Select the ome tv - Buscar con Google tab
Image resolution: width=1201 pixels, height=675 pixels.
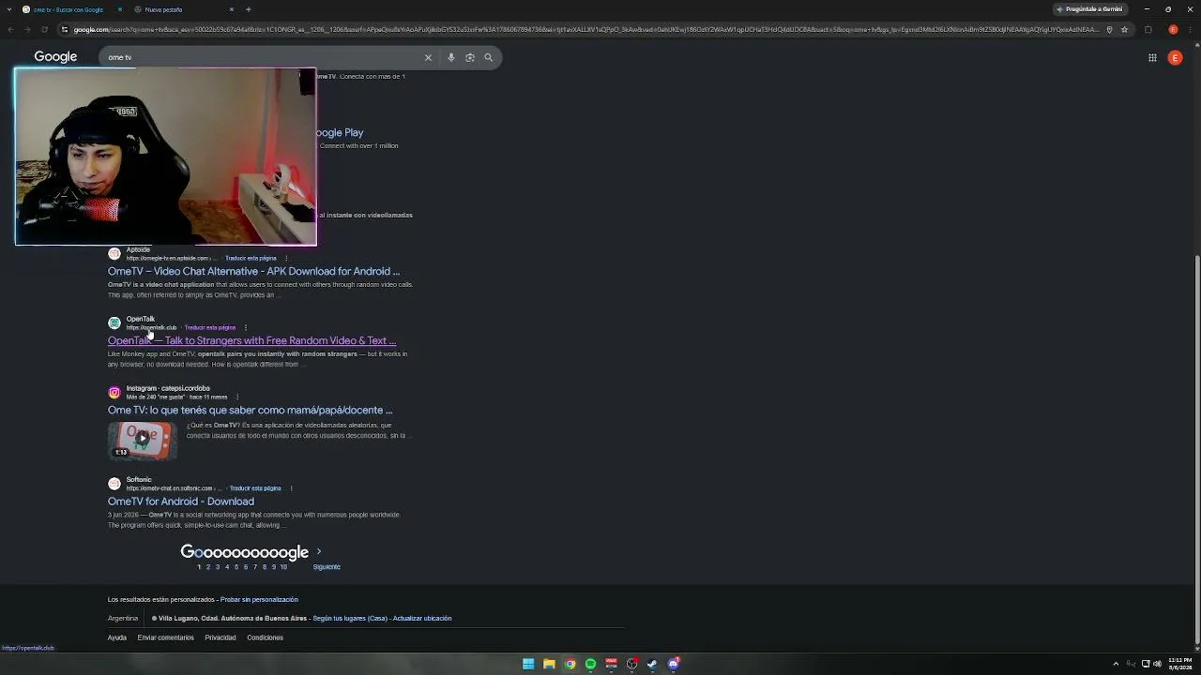(71, 9)
